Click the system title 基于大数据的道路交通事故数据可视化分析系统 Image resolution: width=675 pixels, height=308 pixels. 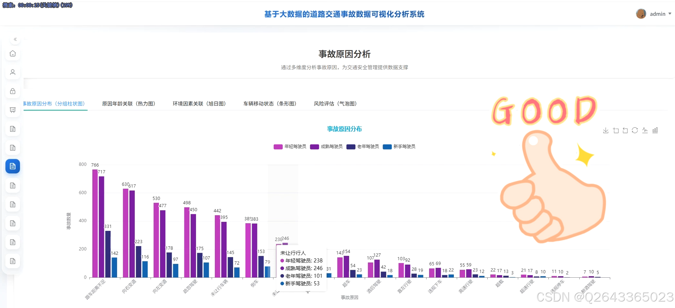click(344, 14)
